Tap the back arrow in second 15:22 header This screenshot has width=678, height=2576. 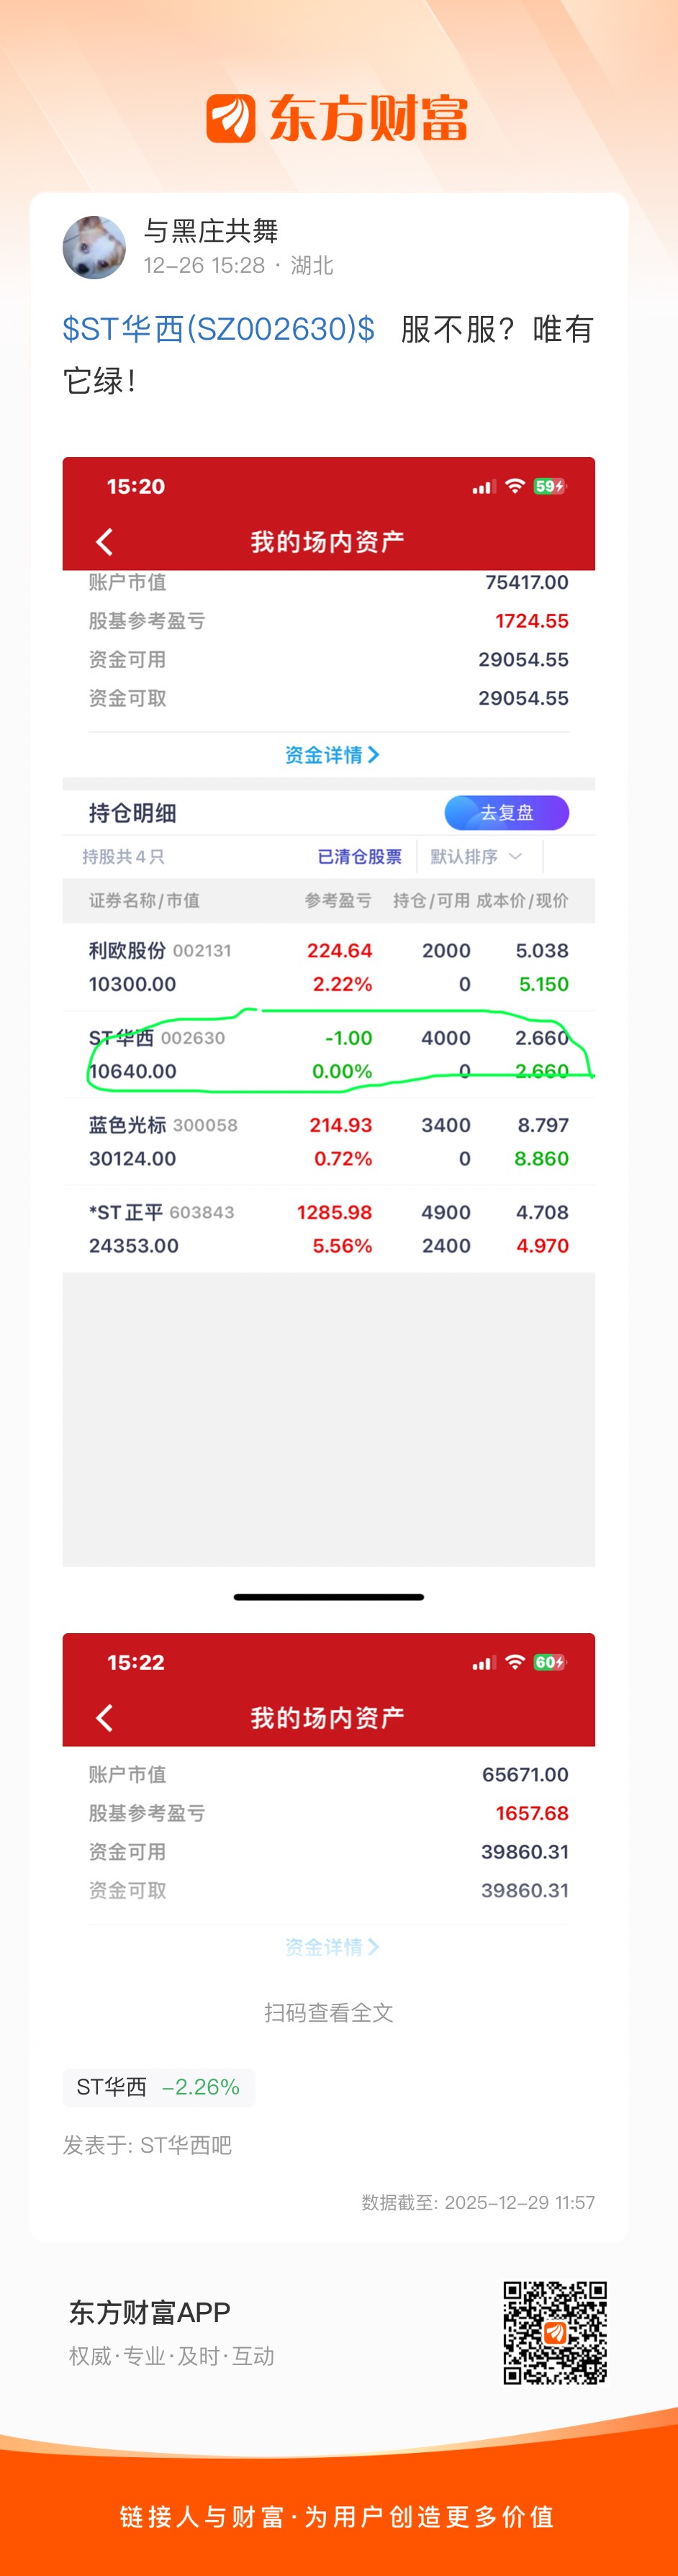click(104, 1717)
